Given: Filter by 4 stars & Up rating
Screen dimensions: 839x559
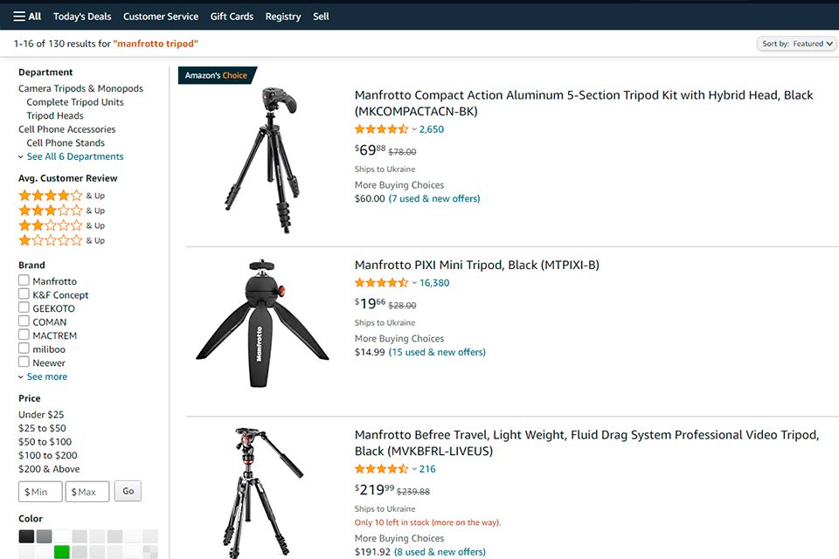Looking at the screenshot, I should (x=61, y=196).
